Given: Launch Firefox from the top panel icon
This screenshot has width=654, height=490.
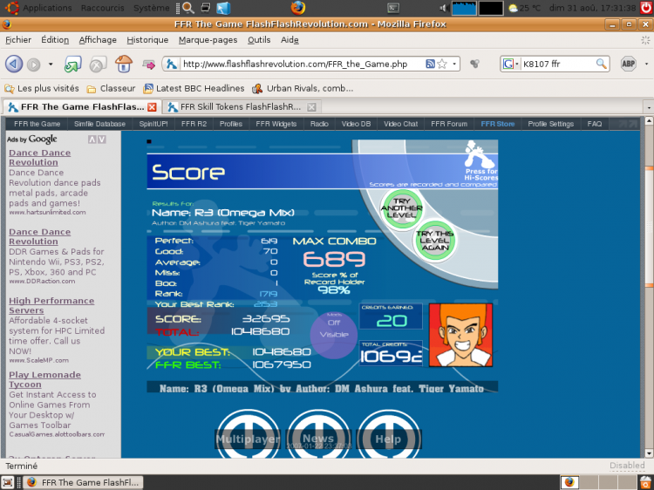Looking at the screenshot, I should pyautogui.click(x=298, y=8).
